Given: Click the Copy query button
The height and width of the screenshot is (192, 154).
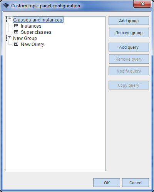Looking at the screenshot, I should click(x=129, y=85).
